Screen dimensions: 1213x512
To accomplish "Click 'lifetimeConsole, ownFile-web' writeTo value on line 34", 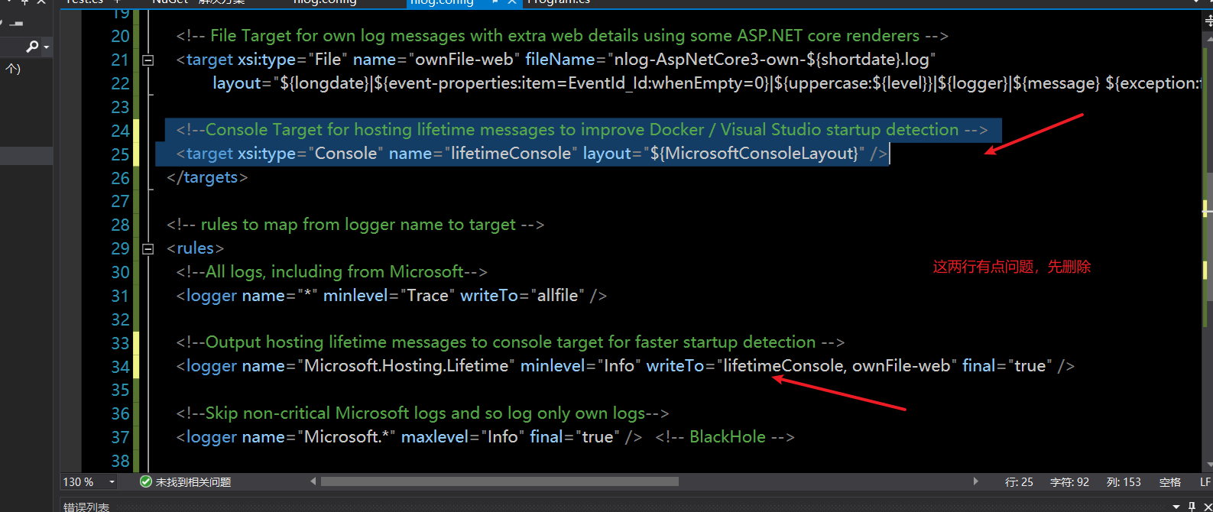I will tap(836, 366).
